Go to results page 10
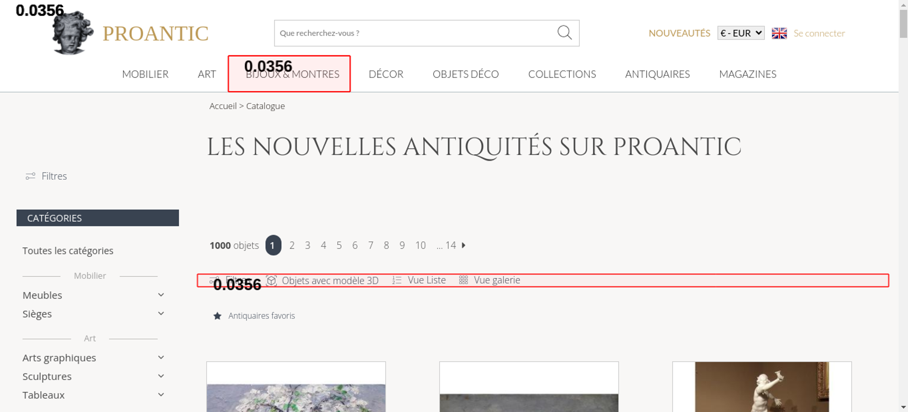The height and width of the screenshot is (412, 908). 420,245
